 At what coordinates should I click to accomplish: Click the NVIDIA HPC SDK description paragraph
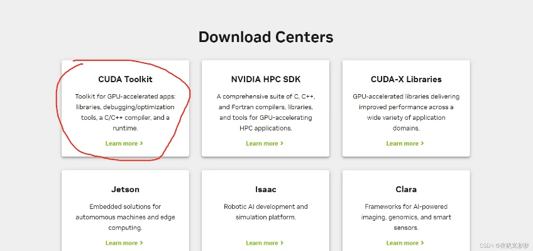click(265, 112)
